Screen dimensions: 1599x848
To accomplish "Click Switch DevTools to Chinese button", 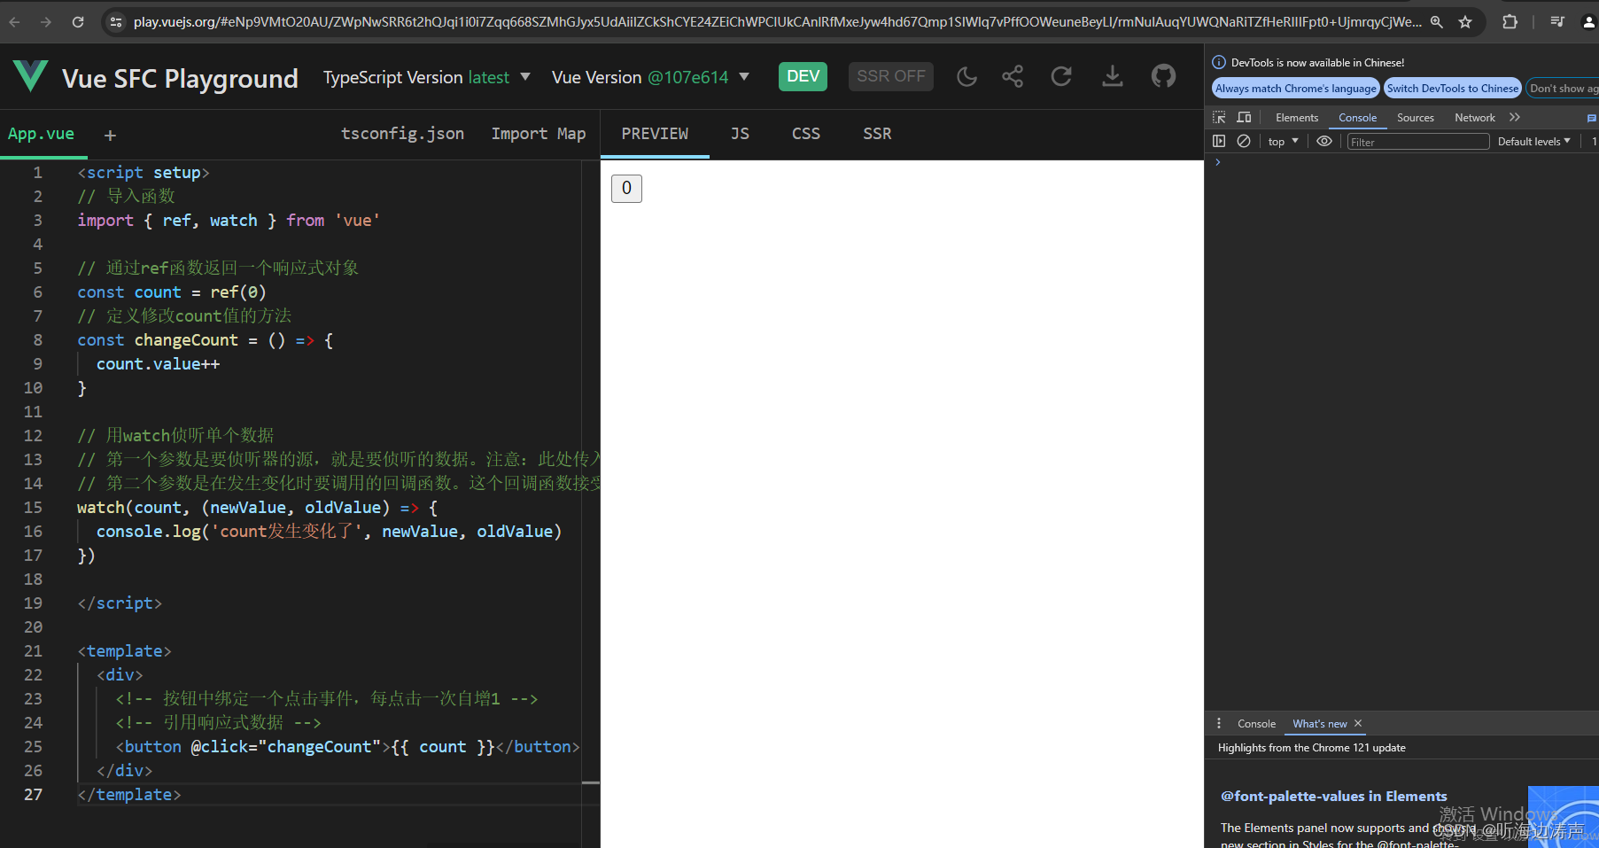I will click(x=1453, y=88).
